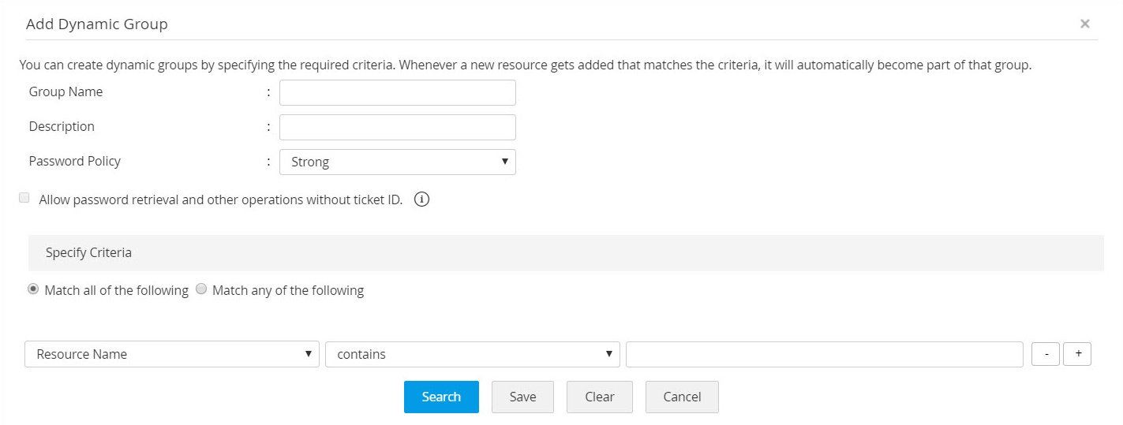1123x425 pixels.
Task: Open the Password Policy dropdown
Action: point(397,162)
